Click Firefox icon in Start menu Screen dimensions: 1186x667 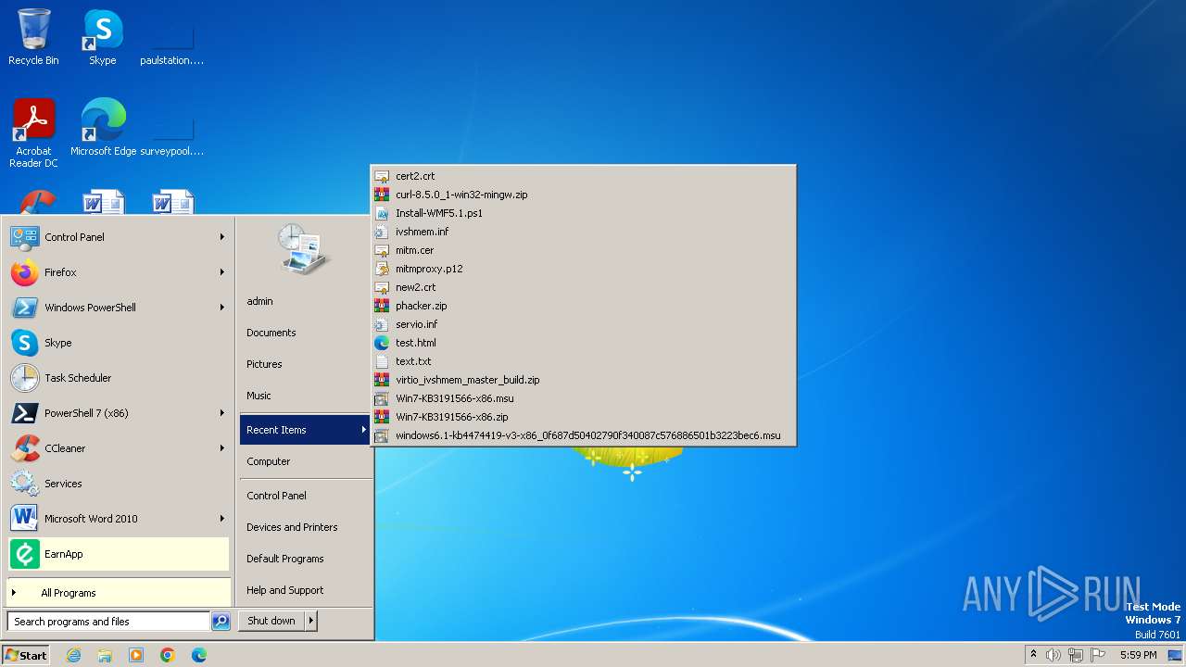(x=24, y=272)
